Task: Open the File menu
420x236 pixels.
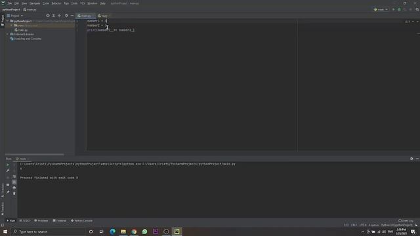Action: [10, 3]
